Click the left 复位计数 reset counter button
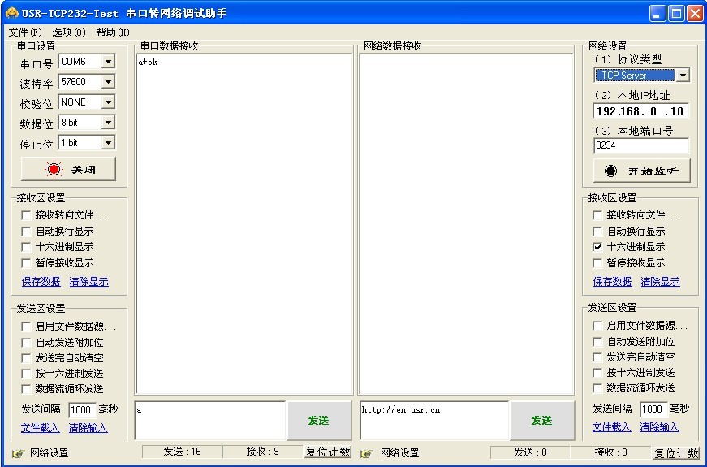 [x=328, y=452]
